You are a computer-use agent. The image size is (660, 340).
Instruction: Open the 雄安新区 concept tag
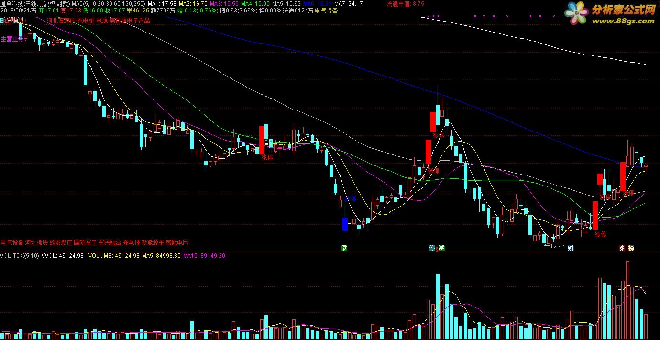(x=61, y=242)
